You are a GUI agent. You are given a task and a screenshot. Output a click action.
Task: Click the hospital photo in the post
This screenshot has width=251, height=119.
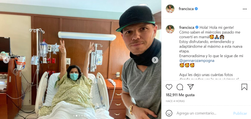click(81, 59)
